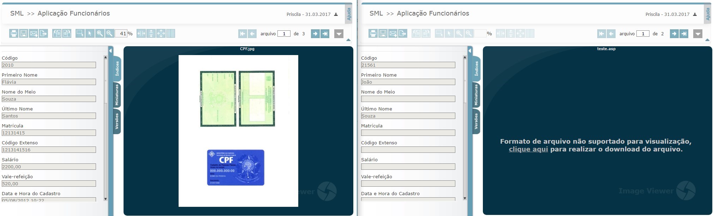Select the pointer arrow tool in left viewer
This screenshot has height=216, width=713.
[x=90, y=34]
